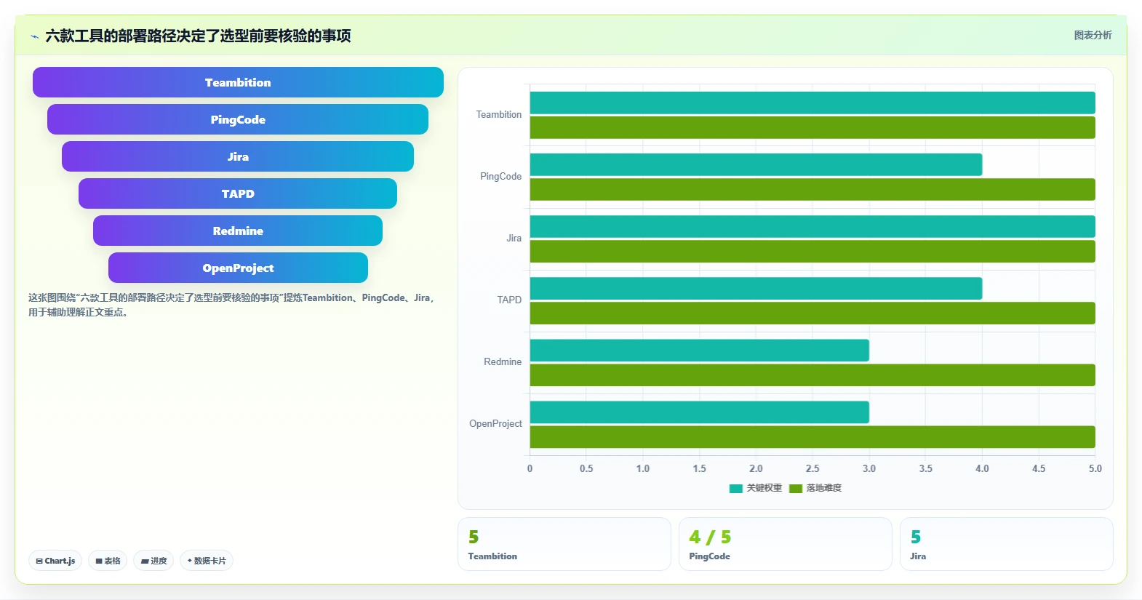The image size is (1142, 600).
Task: Click Jira's green 落地难度 chart bar
Action: coord(812,251)
